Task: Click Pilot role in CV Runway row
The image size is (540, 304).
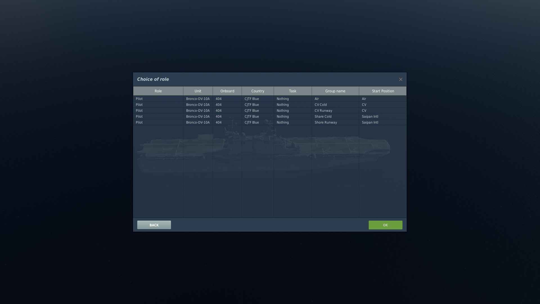Action: click(139, 111)
